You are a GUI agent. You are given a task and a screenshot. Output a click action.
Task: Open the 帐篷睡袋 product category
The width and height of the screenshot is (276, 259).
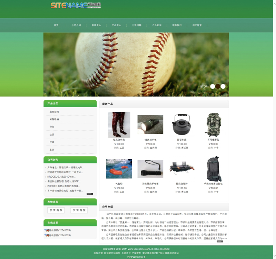pos(54,119)
